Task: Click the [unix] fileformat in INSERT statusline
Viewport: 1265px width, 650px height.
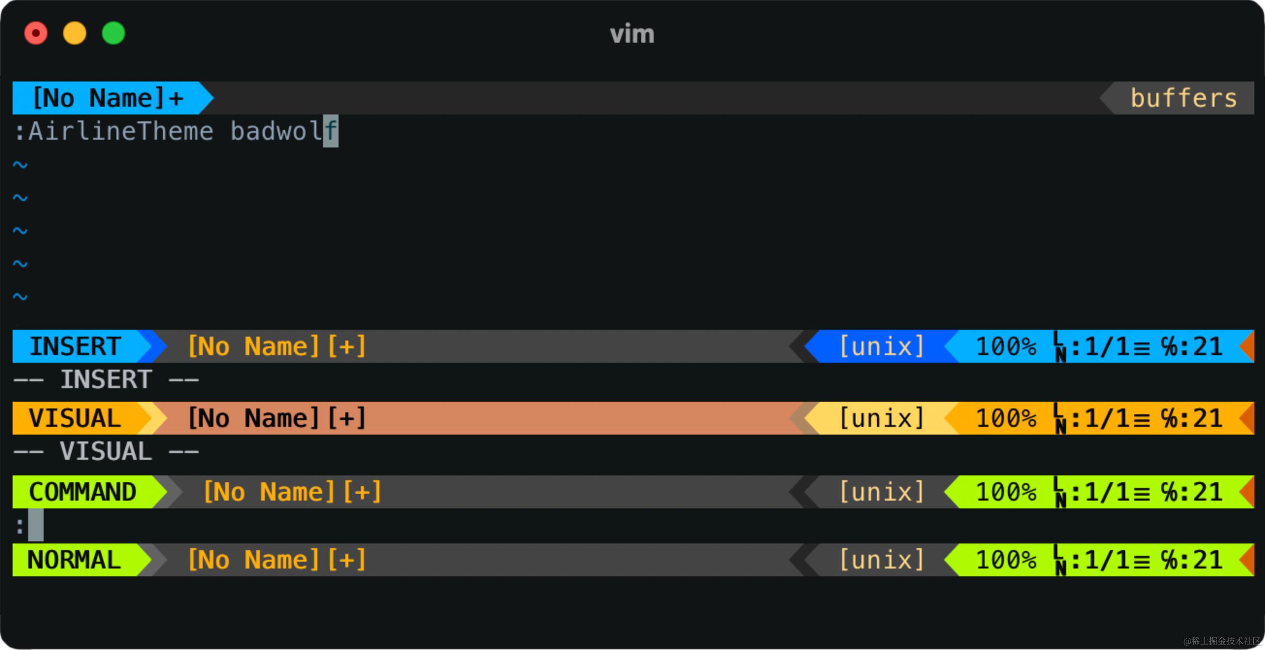Action: click(881, 347)
